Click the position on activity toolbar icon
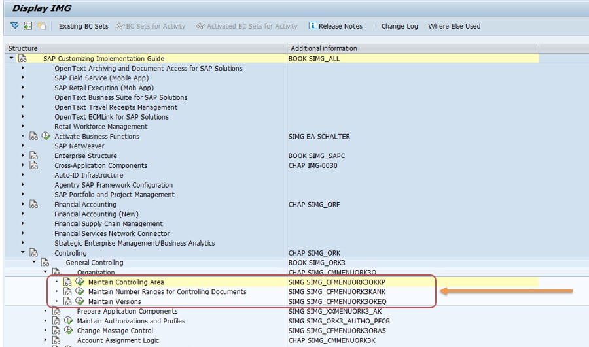This screenshot has height=347, width=589. 27,26
